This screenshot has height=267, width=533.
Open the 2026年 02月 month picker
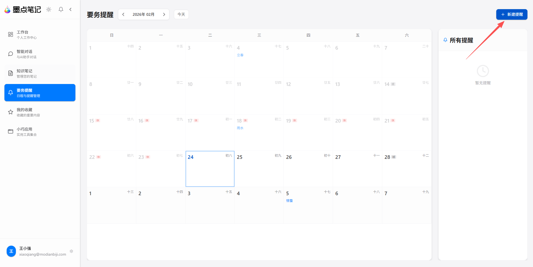click(x=143, y=14)
